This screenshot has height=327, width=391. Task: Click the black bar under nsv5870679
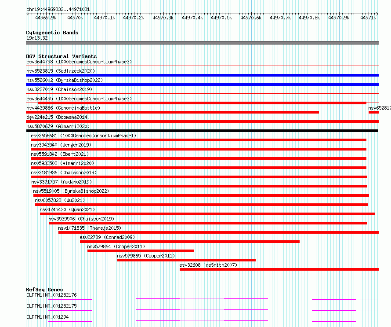coord(202,131)
